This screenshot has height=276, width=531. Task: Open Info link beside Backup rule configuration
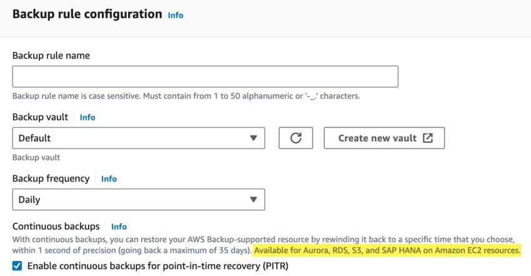pos(176,15)
